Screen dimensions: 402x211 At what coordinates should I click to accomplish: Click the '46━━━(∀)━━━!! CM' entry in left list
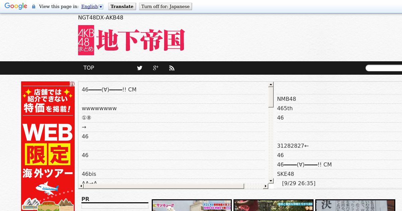coord(109,89)
